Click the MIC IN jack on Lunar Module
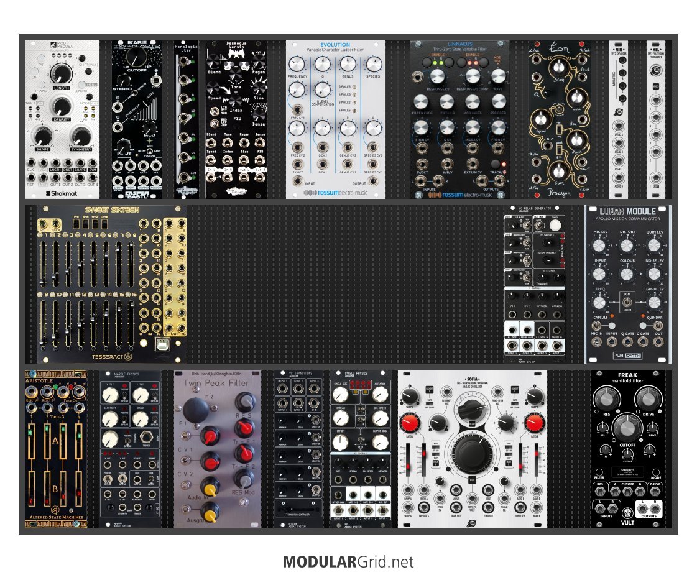Screen dimensions: 697x575 [x=596, y=342]
